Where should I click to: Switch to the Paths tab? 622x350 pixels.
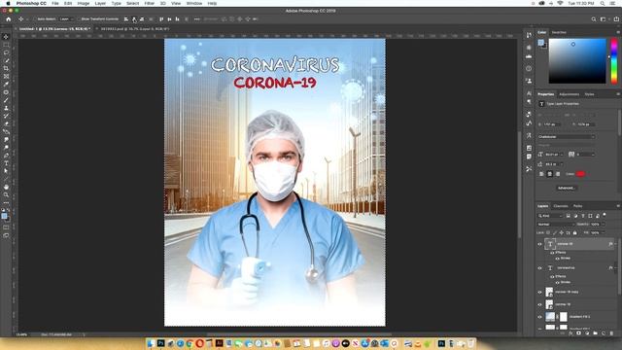577,206
